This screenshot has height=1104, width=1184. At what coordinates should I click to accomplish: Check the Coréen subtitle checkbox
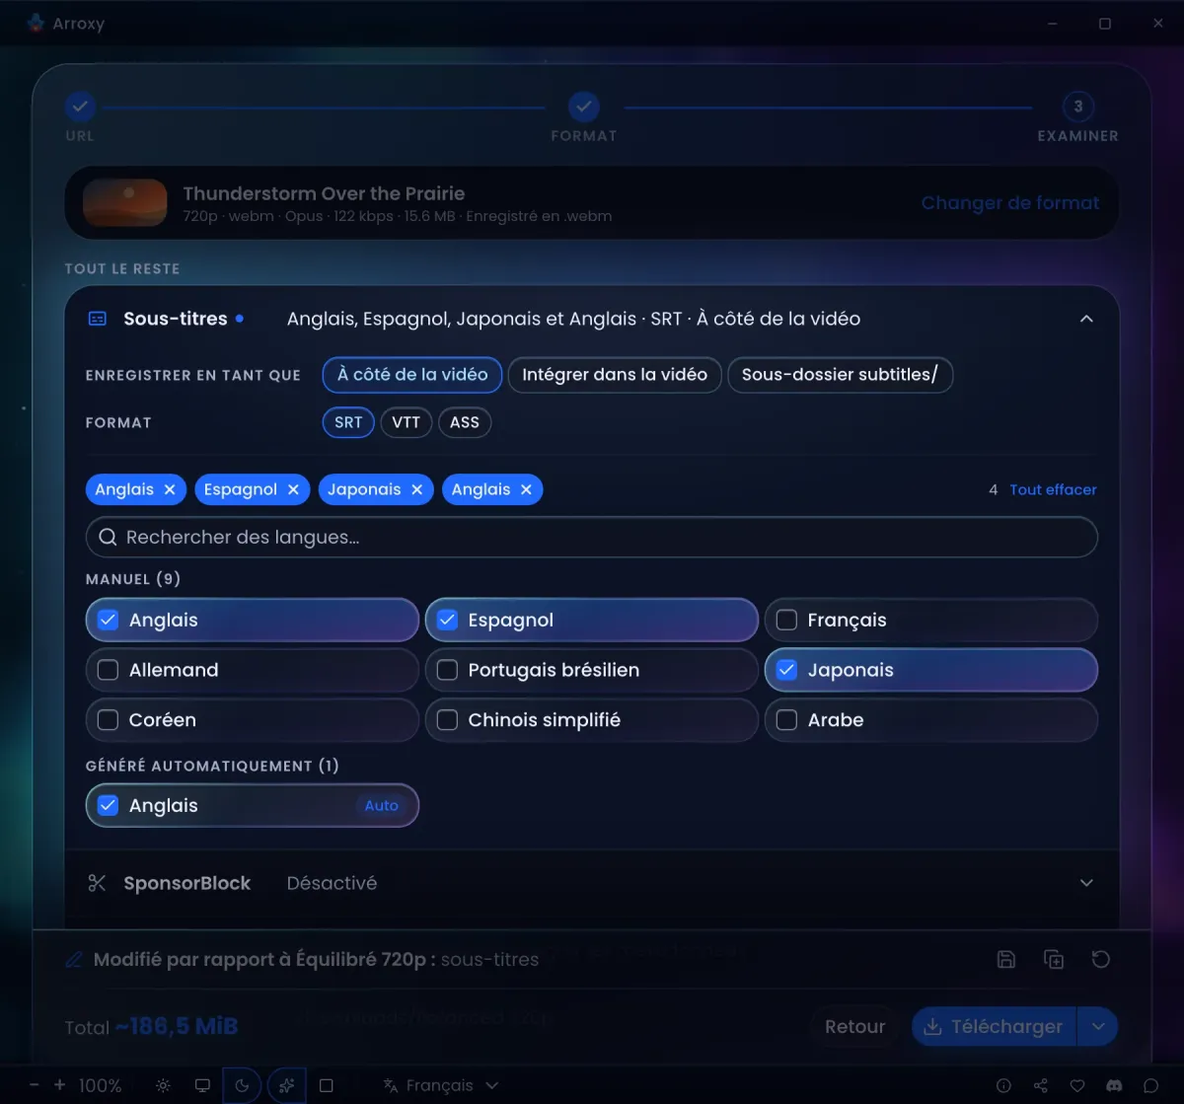coord(109,720)
